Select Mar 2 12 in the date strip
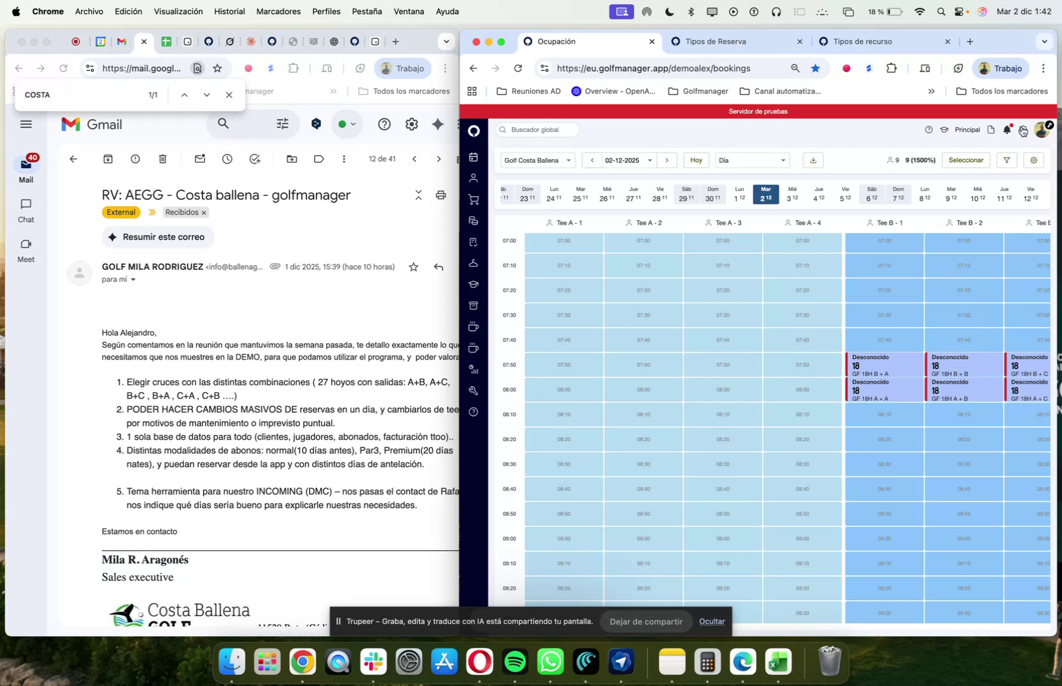The width and height of the screenshot is (1062, 686). coord(765,195)
